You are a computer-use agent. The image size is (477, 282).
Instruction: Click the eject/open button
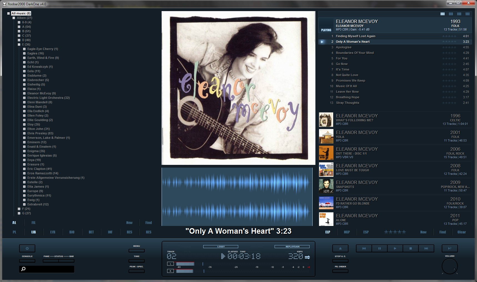point(340,248)
